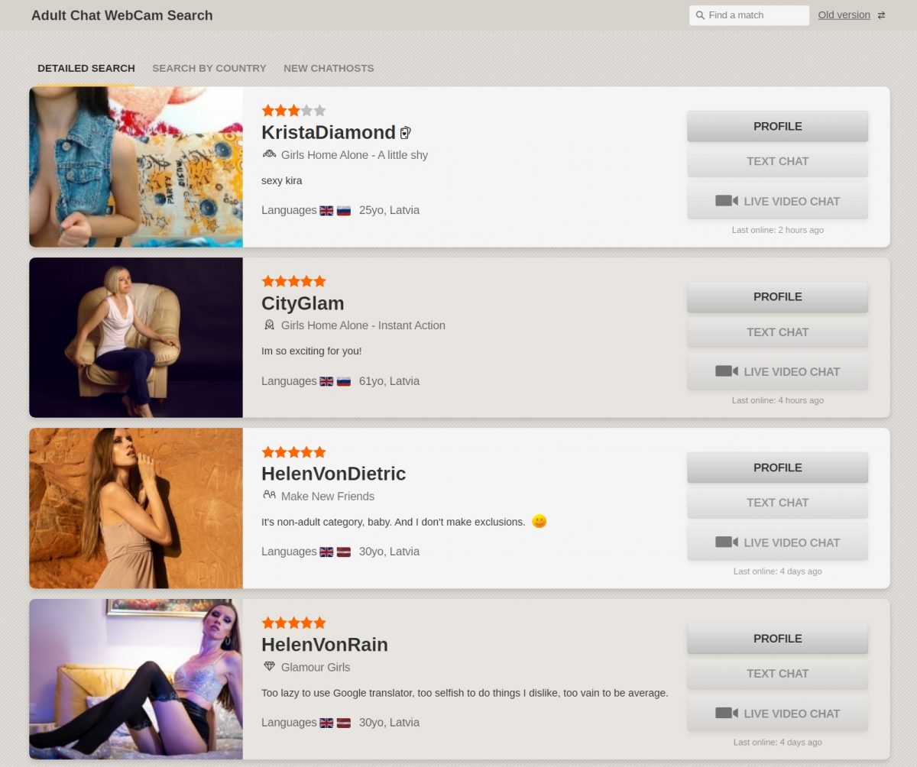Open the KristaDiamond name heading

[329, 132]
